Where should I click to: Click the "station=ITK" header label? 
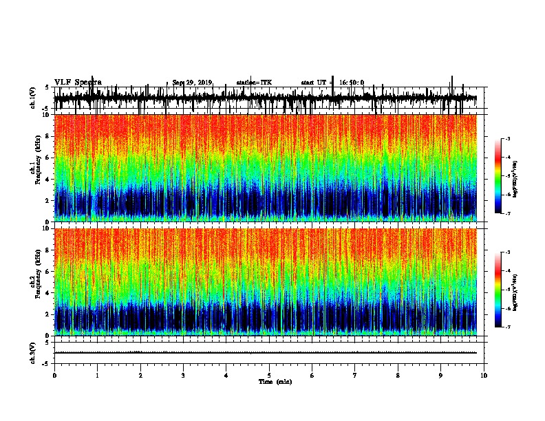coord(254,83)
